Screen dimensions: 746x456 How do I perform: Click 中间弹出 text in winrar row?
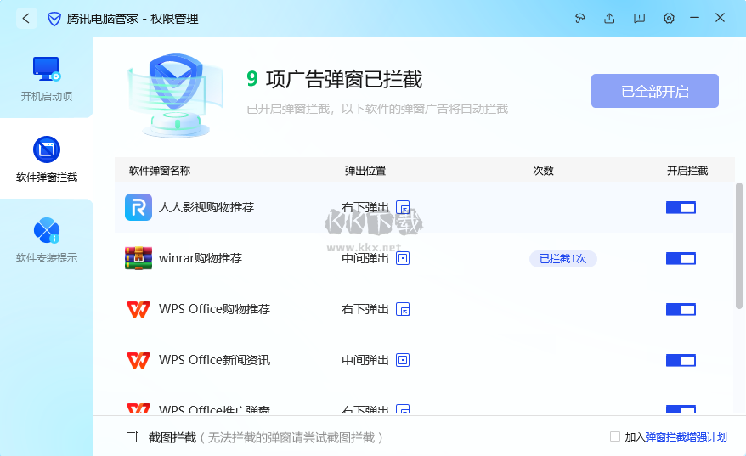(x=365, y=258)
